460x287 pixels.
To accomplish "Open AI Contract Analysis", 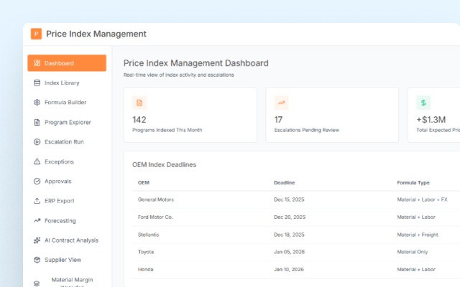I will (67, 240).
